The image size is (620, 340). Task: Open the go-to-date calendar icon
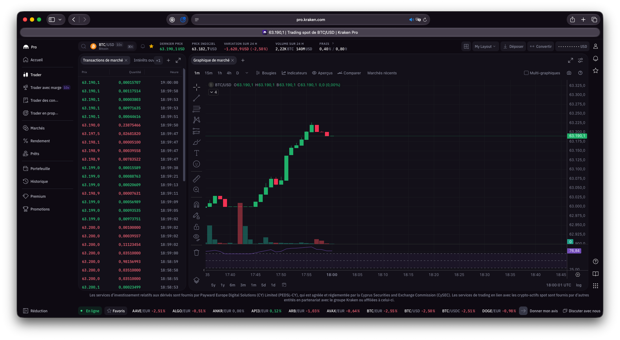point(284,285)
